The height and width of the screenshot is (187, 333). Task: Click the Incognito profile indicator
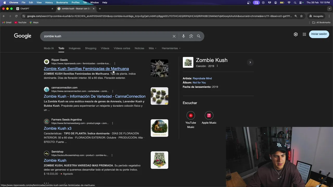tap(316, 16)
